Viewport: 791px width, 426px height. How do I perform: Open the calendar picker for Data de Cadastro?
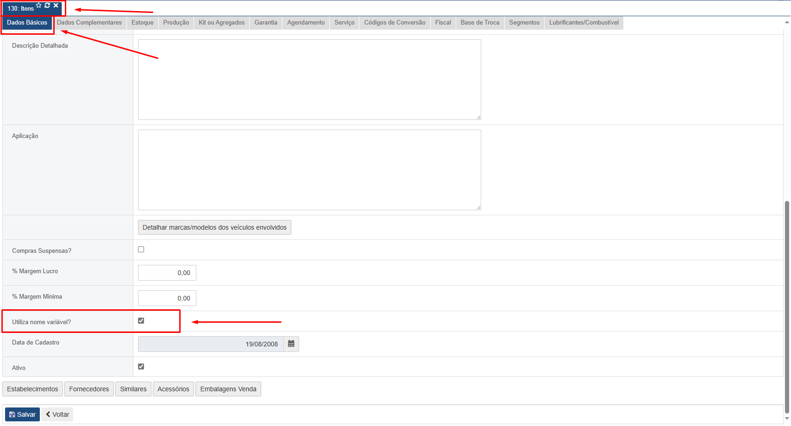[291, 344]
